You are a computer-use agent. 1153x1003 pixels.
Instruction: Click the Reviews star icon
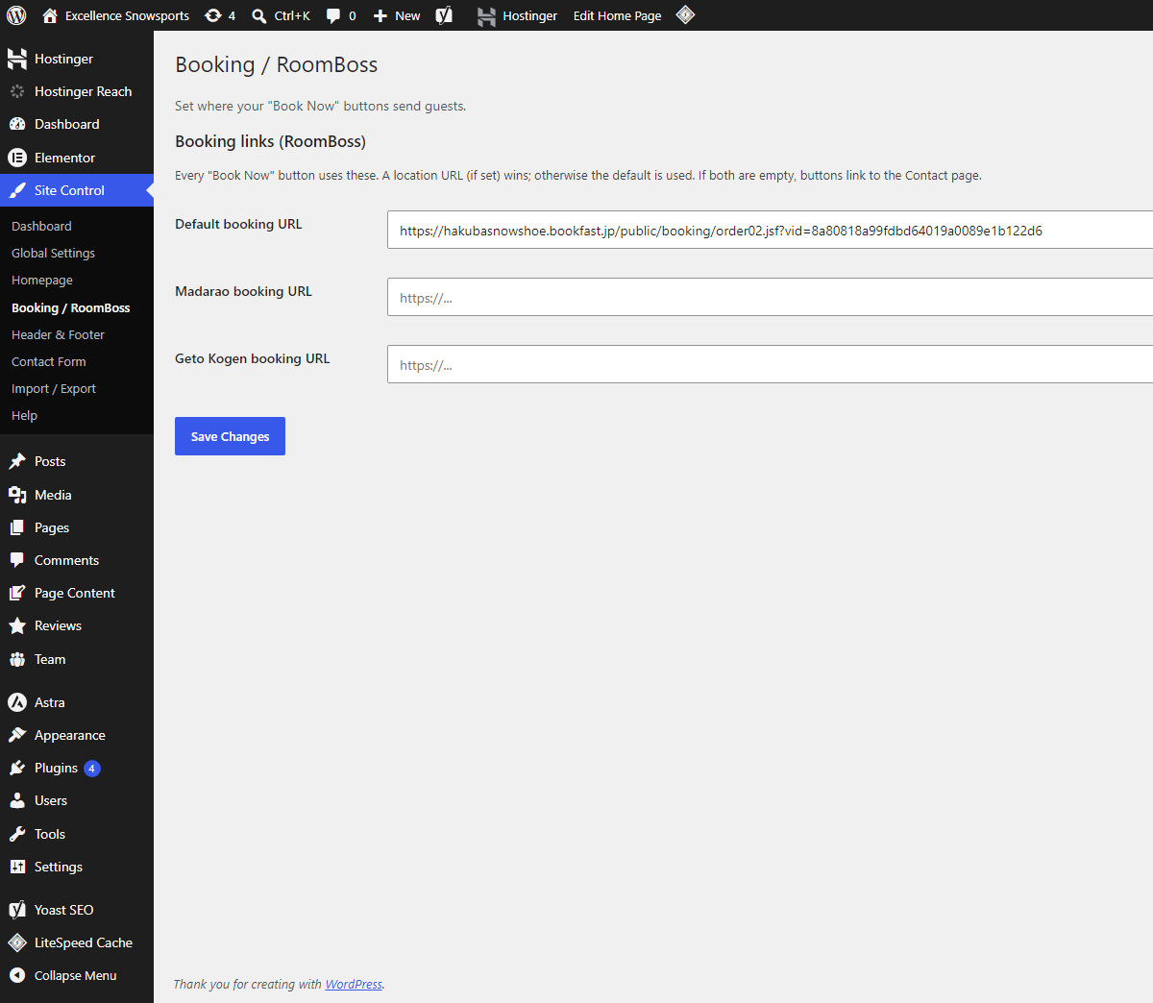(x=17, y=625)
